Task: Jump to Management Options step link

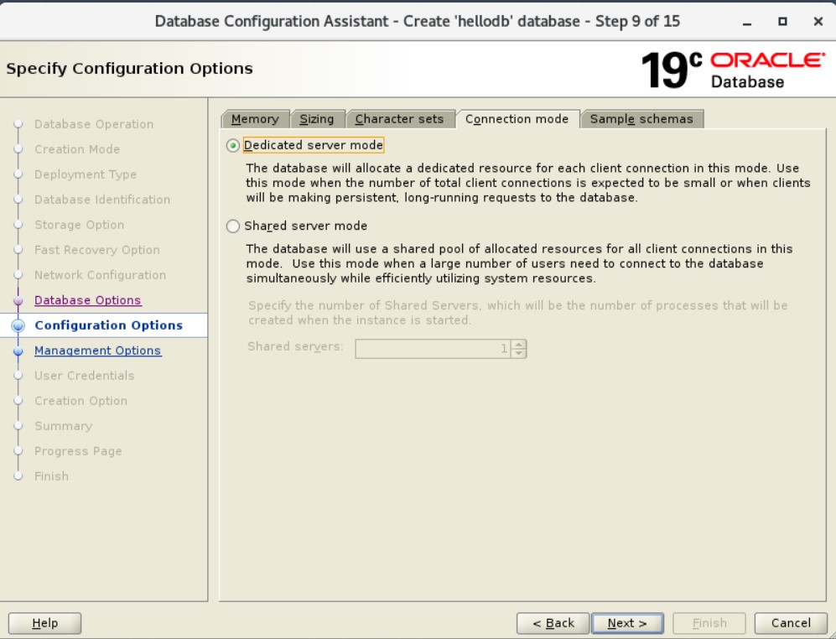Action: coord(98,351)
